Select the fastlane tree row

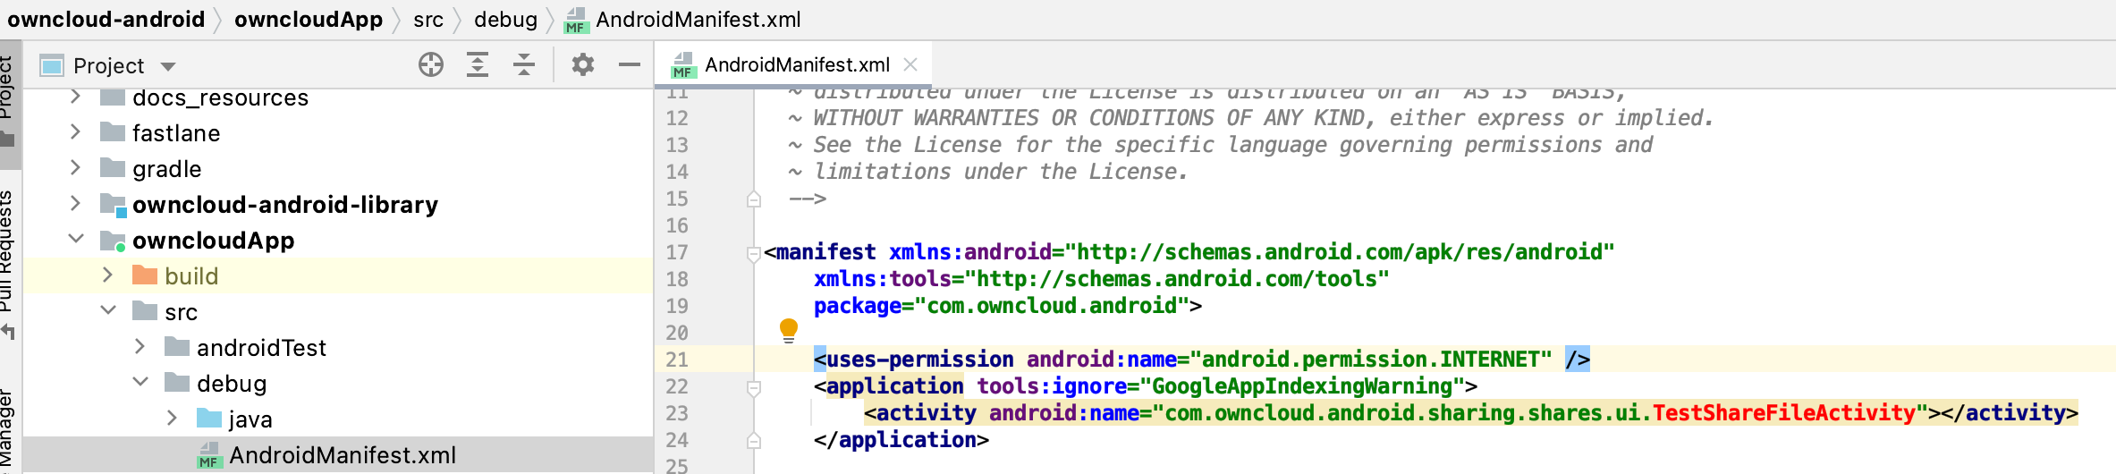point(338,132)
